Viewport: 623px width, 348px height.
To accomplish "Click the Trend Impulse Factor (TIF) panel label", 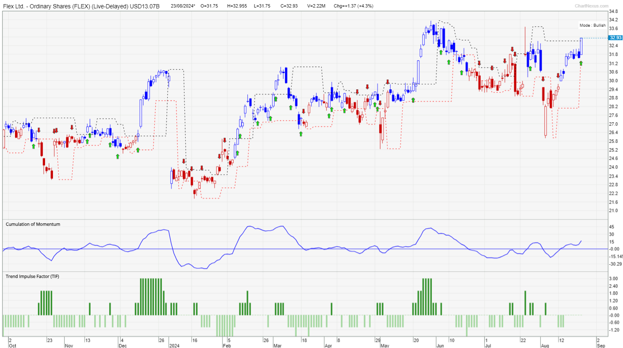I will point(32,276).
